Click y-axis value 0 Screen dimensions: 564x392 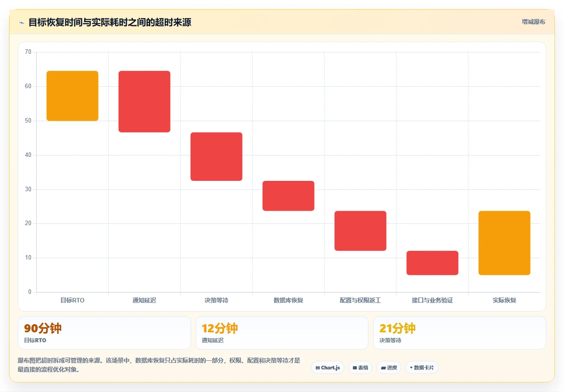pos(30,292)
